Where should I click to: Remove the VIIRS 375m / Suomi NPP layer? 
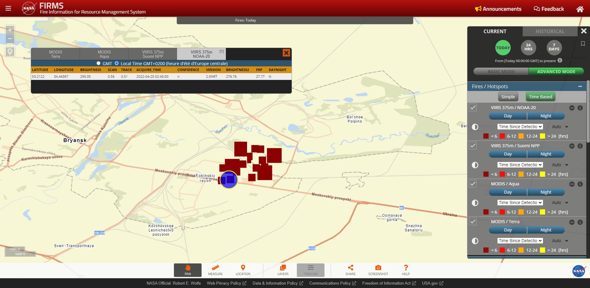572,146
